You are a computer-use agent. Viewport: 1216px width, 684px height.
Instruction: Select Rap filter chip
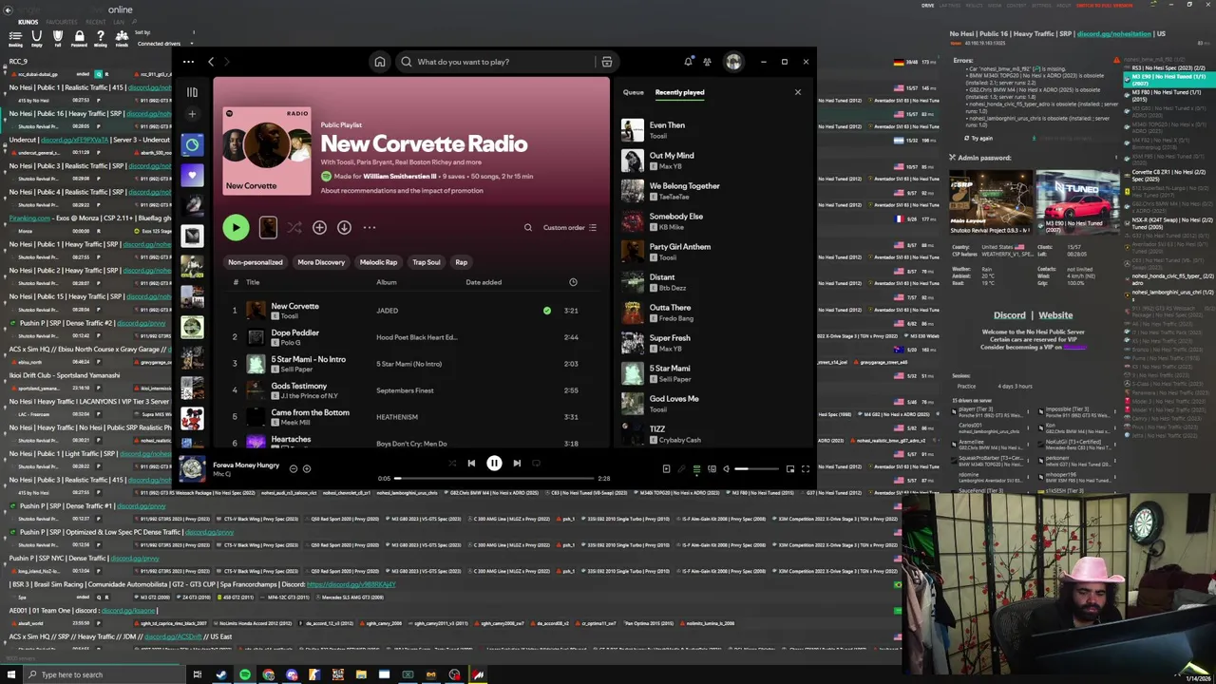click(461, 262)
